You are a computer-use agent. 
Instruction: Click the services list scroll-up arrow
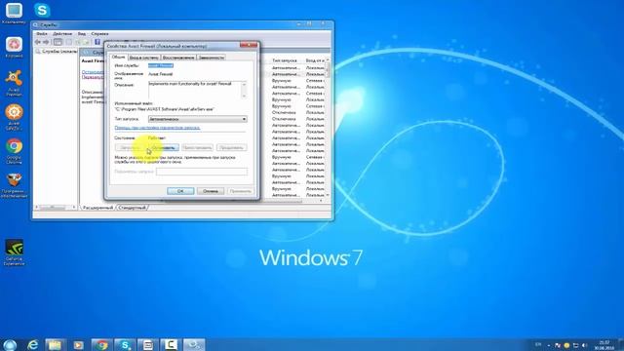328,60
